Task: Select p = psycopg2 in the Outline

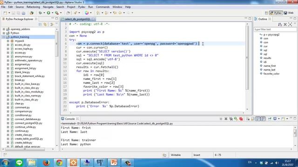Action: [x=271, y=35]
